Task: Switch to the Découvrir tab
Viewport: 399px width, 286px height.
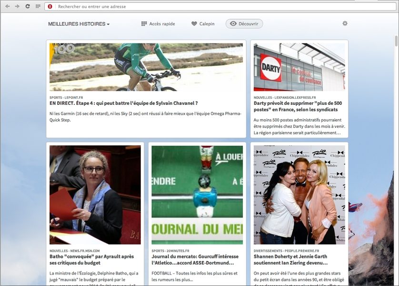Action: click(x=244, y=24)
